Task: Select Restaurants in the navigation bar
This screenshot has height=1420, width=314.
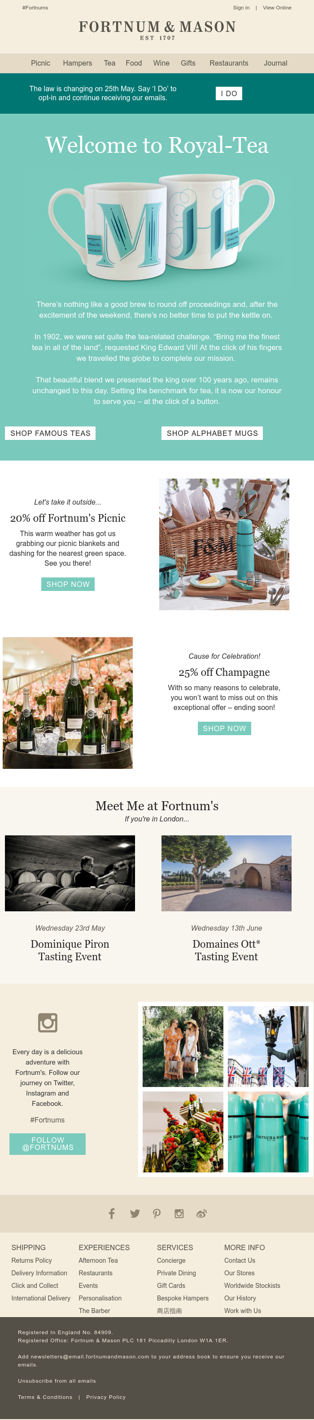Action: click(x=229, y=63)
